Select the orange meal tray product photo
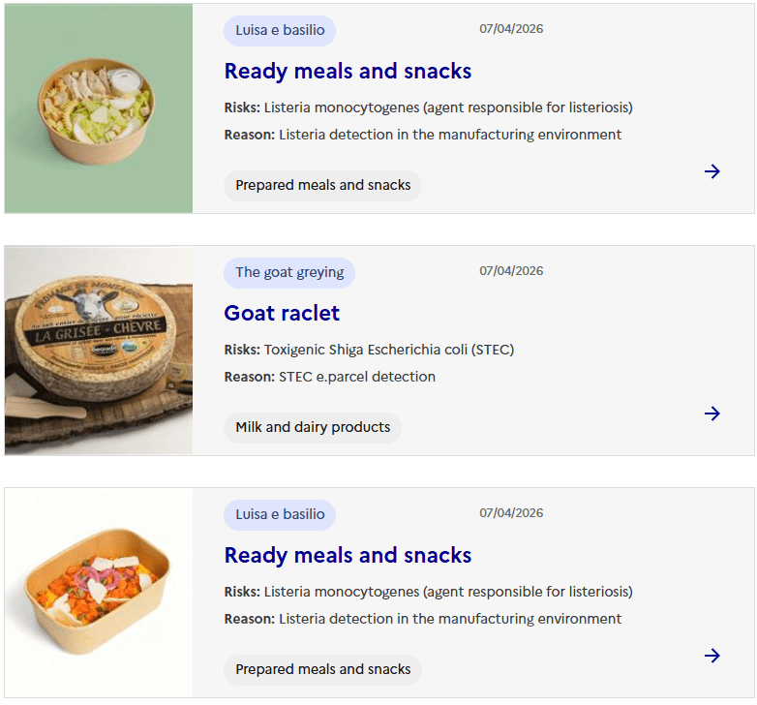 (x=99, y=593)
